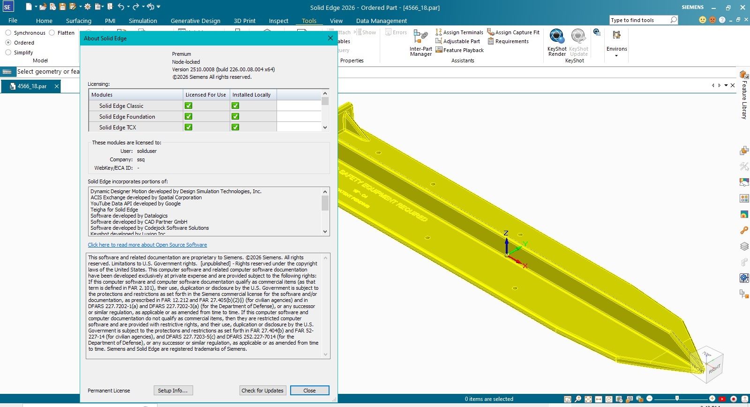Open the Adjustable Part command
Screen dimensions: 750x407
pyautogui.click(x=458, y=41)
